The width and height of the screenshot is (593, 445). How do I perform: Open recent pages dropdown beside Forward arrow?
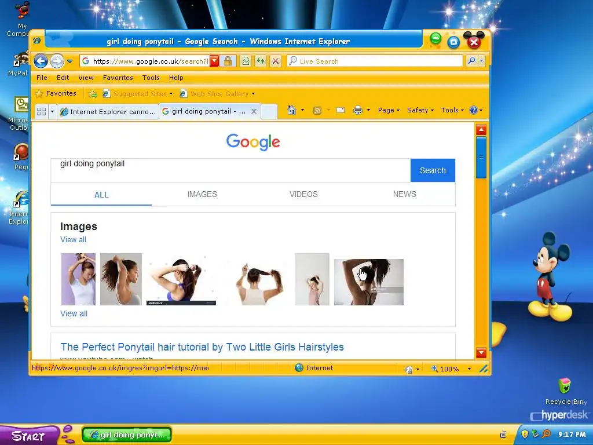coord(70,61)
